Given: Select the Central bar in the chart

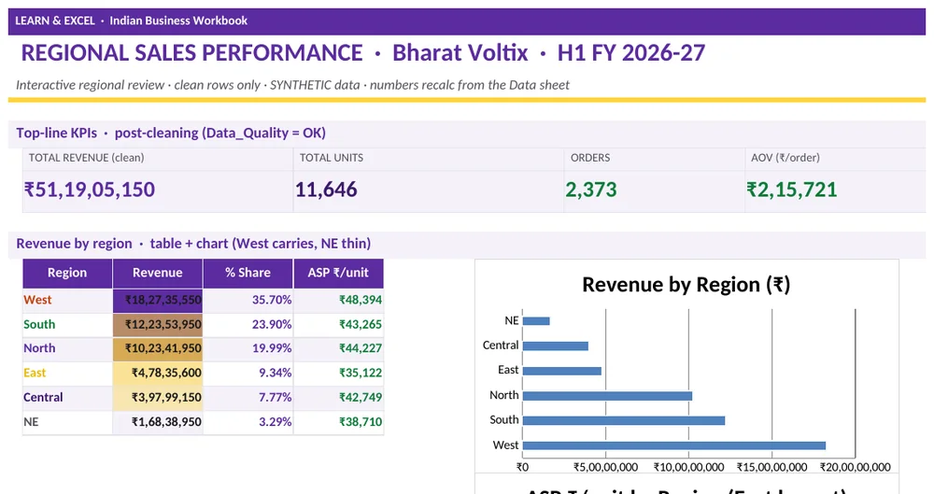Looking at the screenshot, I should (556, 346).
